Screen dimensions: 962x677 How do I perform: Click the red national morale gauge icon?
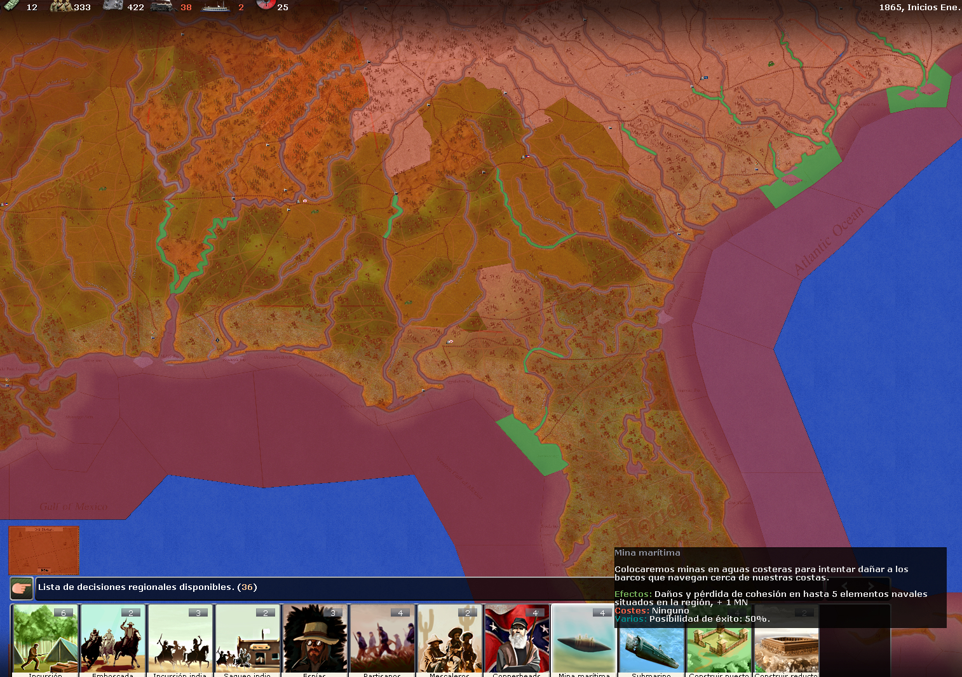coord(266,4)
